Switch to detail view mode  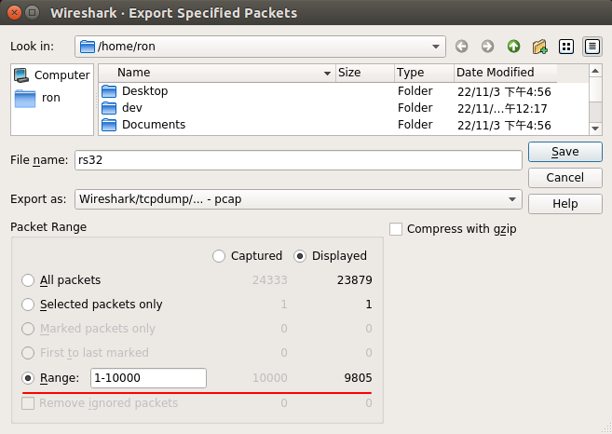click(592, 47)
